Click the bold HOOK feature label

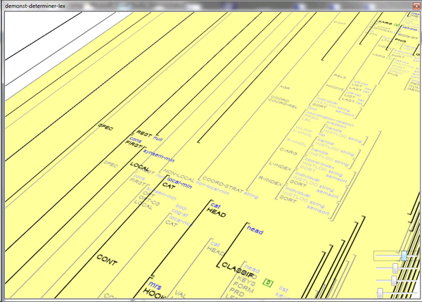tap(154, 294)
